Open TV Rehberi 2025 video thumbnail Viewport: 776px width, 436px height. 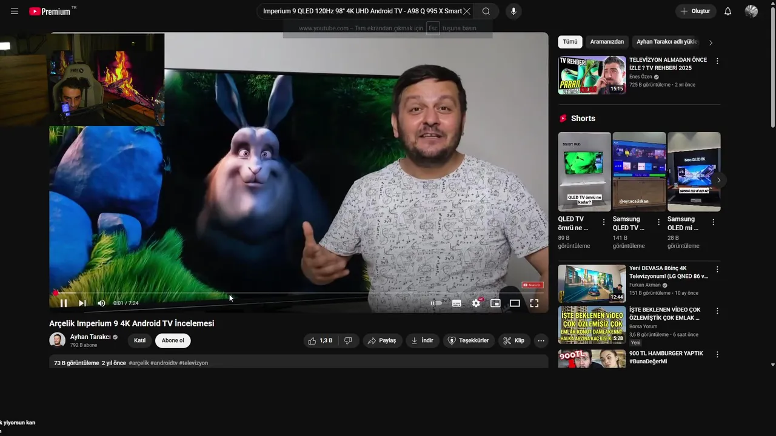click(592, 75)
